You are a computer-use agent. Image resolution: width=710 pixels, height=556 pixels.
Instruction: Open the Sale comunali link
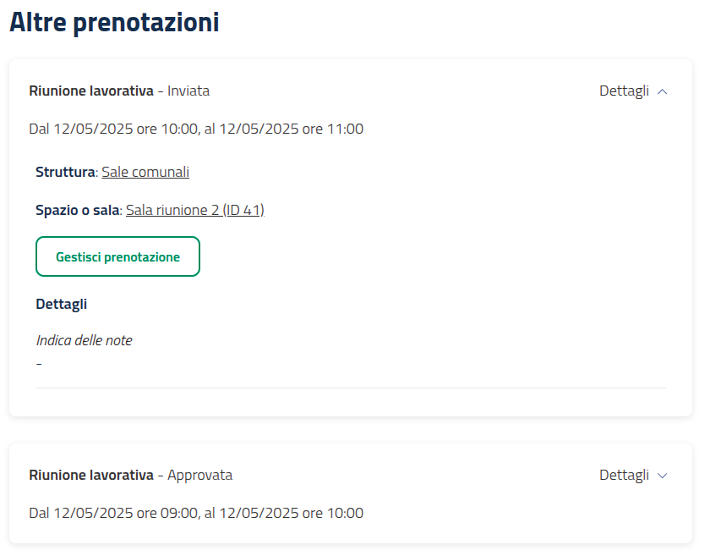click(145, 172)
